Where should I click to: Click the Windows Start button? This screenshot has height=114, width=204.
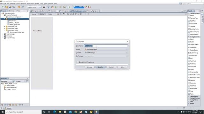click(3, 112)
